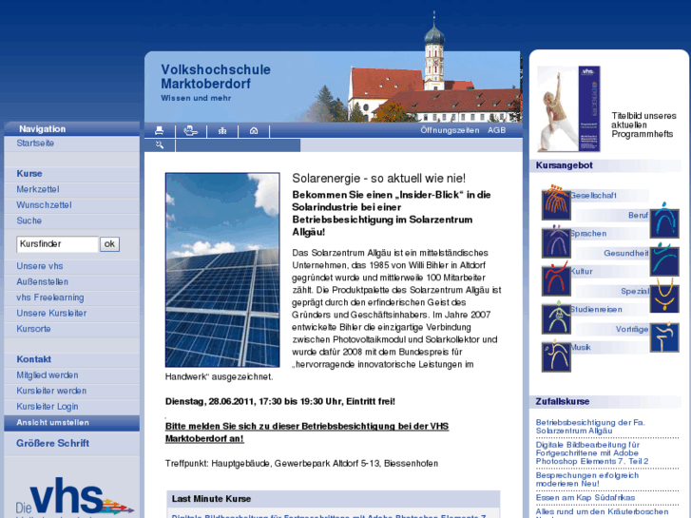691x518 pixels.
Task: Open AGB in the top bar
Action: 497,130
